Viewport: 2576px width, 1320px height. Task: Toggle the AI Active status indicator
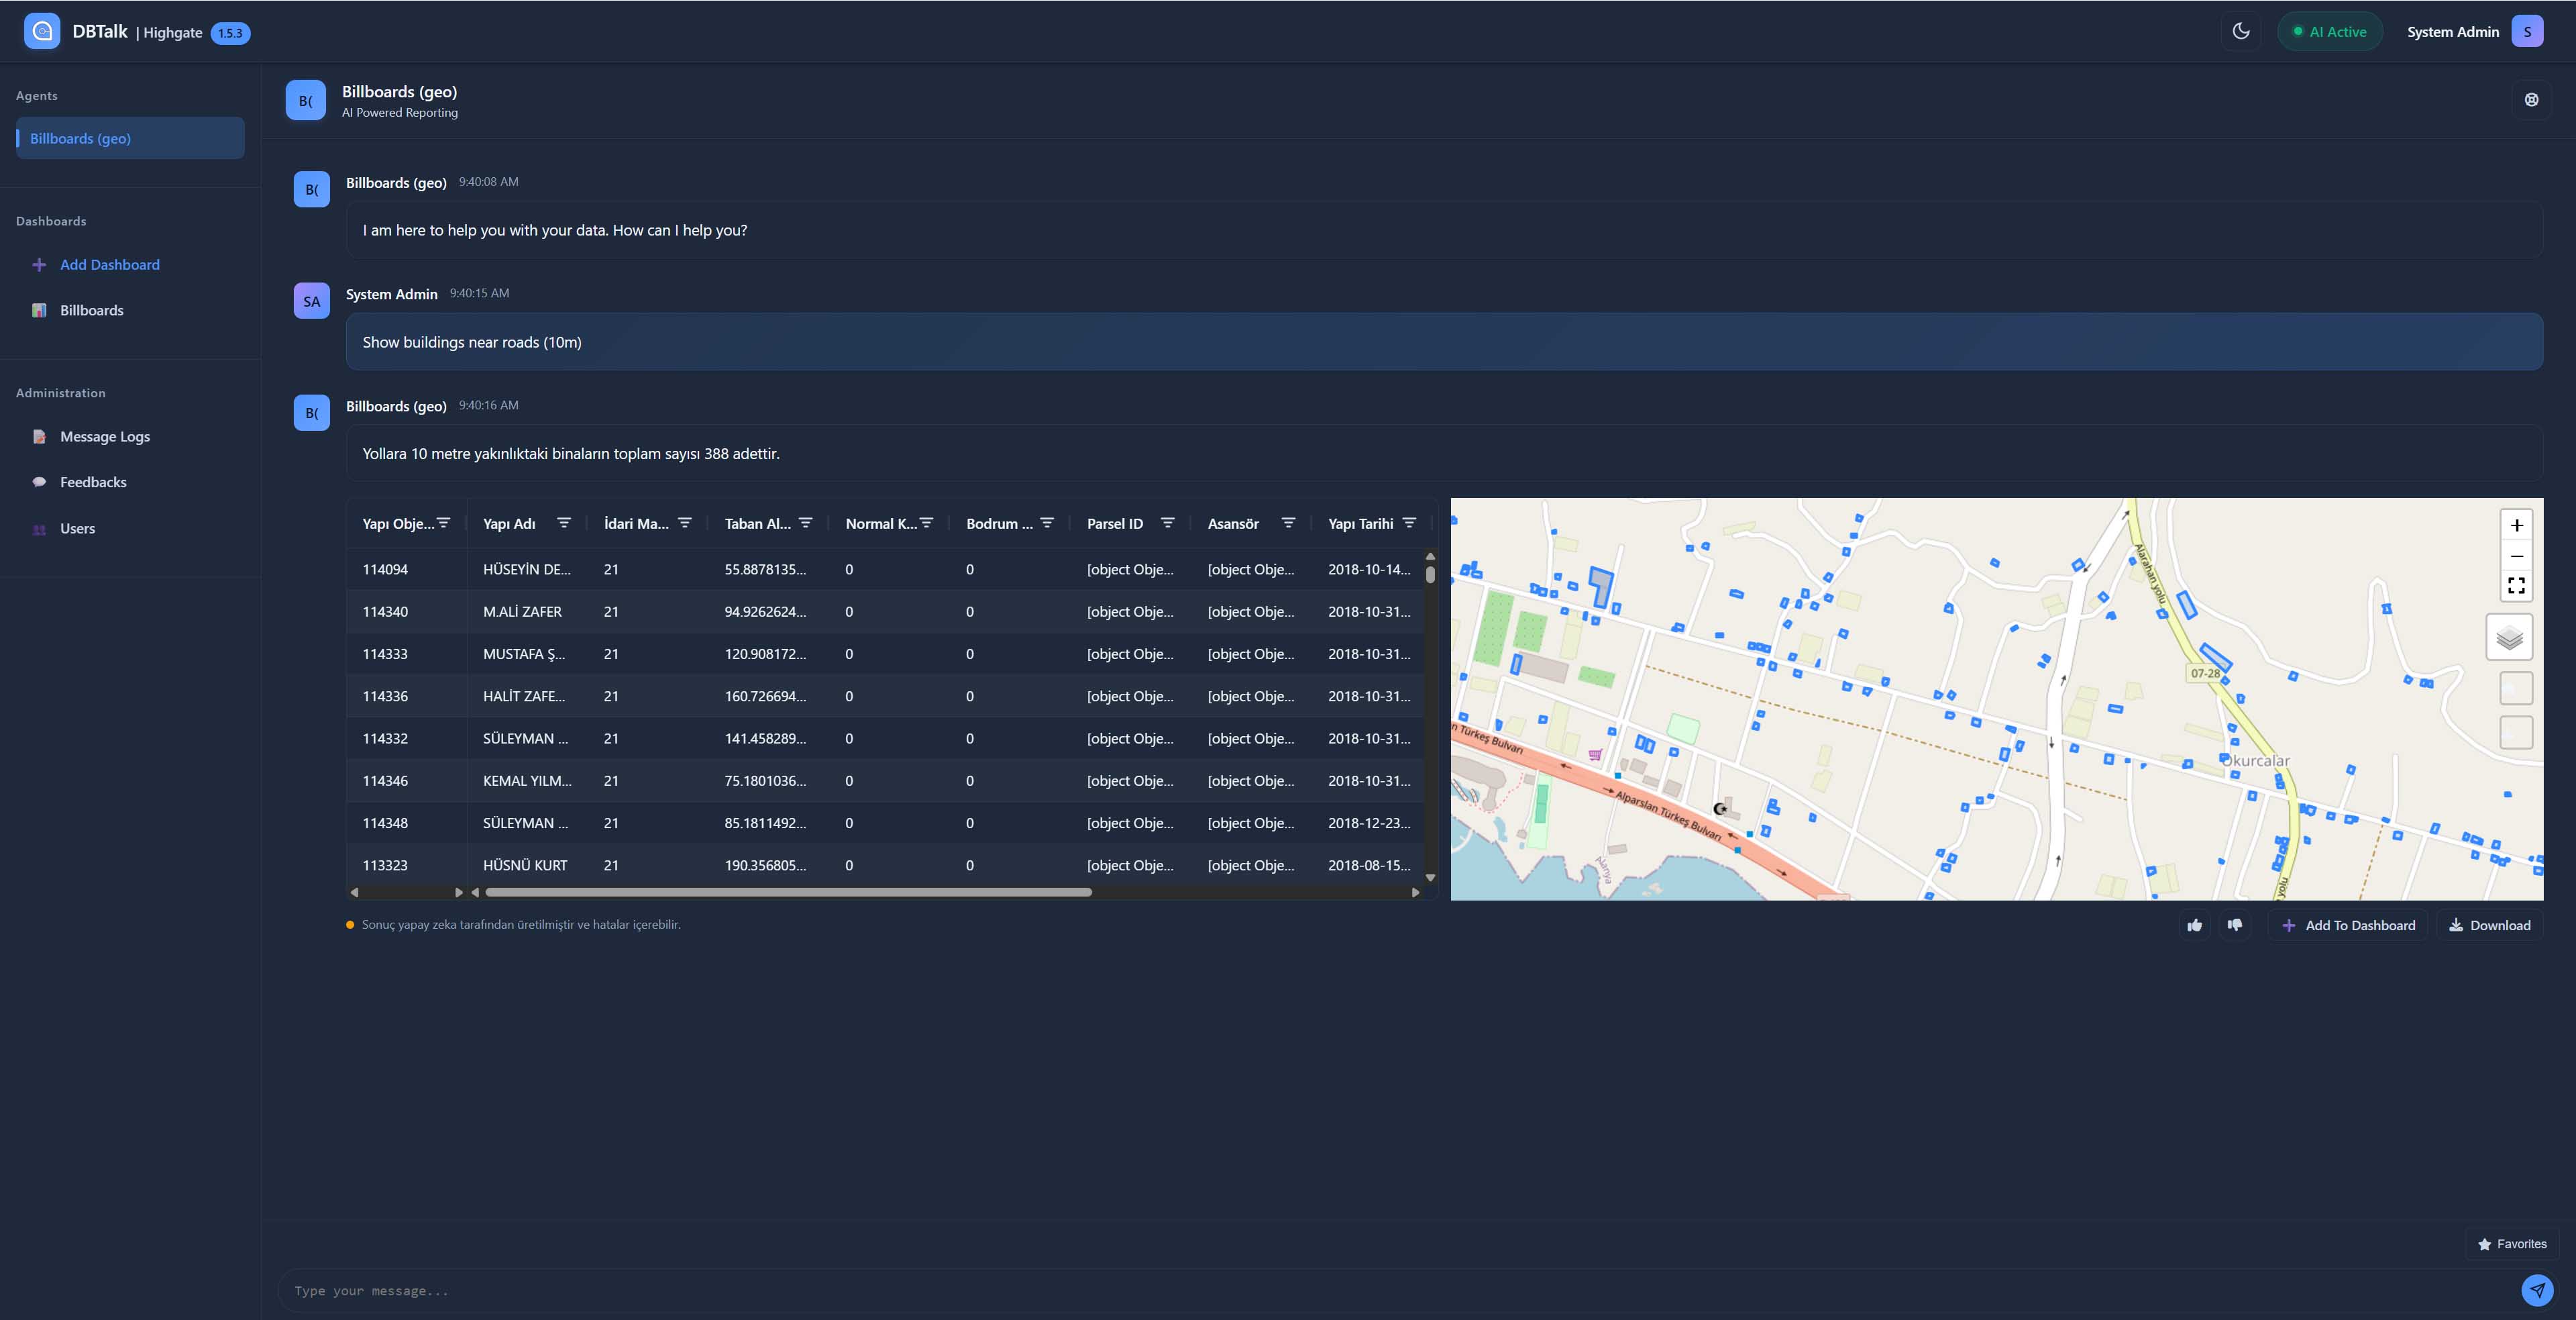[x=2329, y=32]
